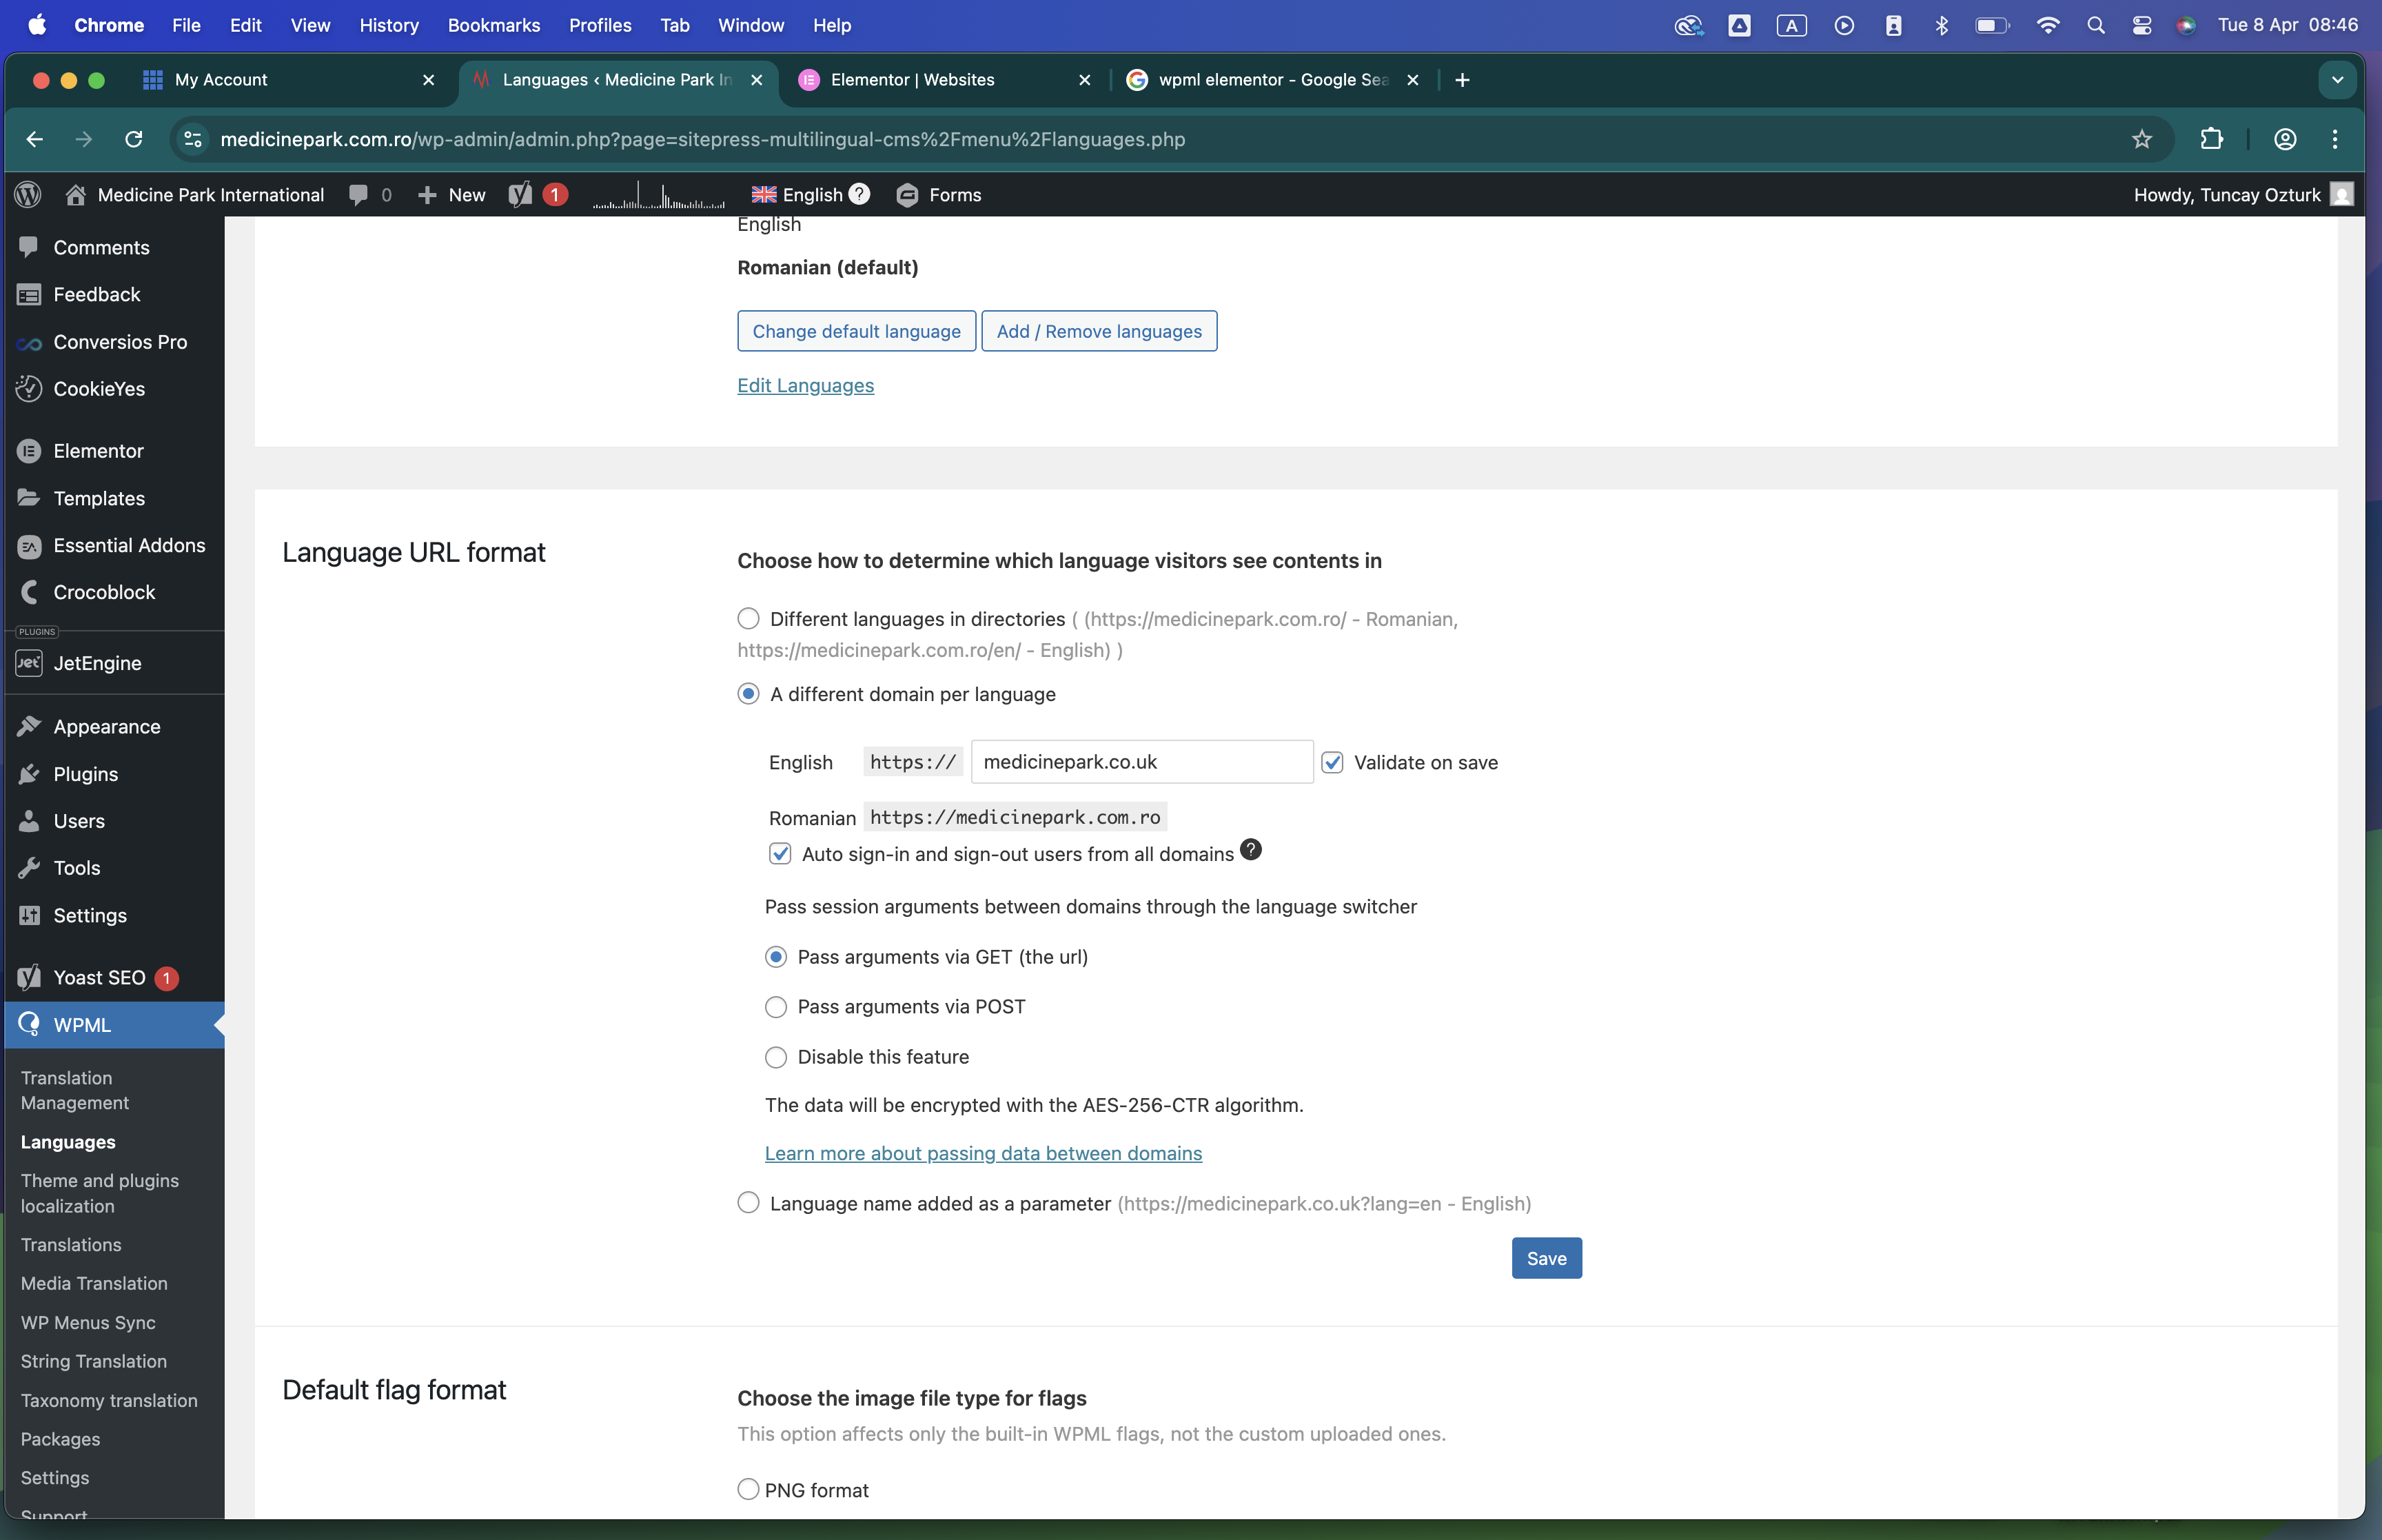The height and width of the screenshot is (1540, 2382).
Task: Click Save for Language URL format
Action: [x=1547, y=1258]
